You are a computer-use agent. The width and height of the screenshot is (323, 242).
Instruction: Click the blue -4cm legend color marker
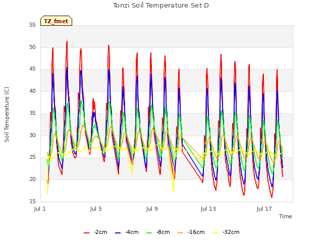118,233
